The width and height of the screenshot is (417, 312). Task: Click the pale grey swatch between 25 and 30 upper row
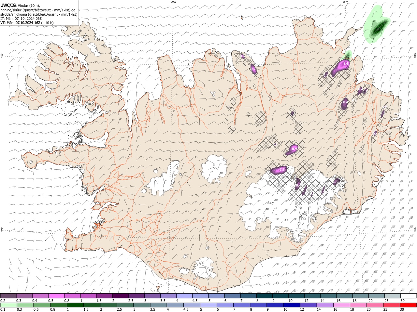[x=392, y=296]
